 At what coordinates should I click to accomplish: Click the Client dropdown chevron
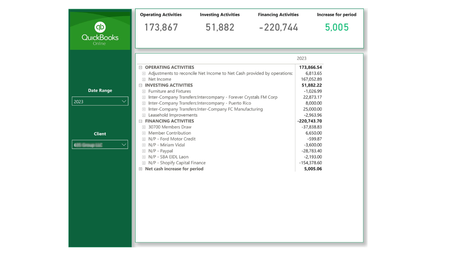coord(124,144)
